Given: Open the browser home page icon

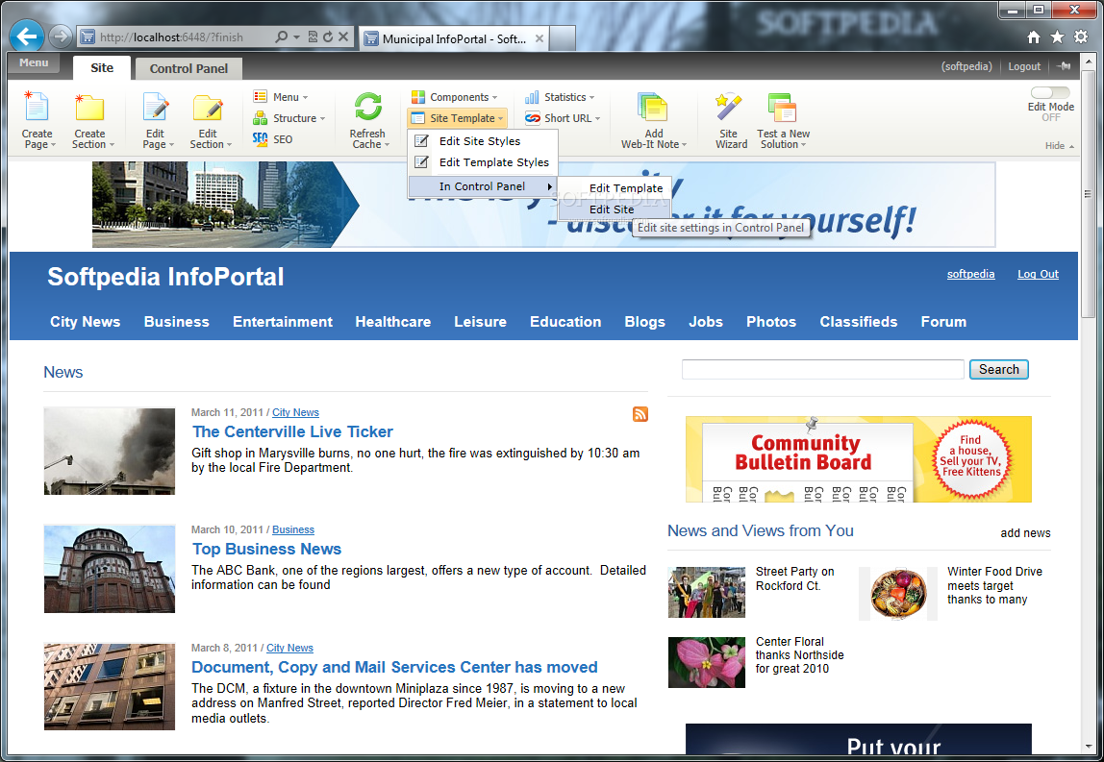Looking at the screenshot, I should coord(1034,37).
